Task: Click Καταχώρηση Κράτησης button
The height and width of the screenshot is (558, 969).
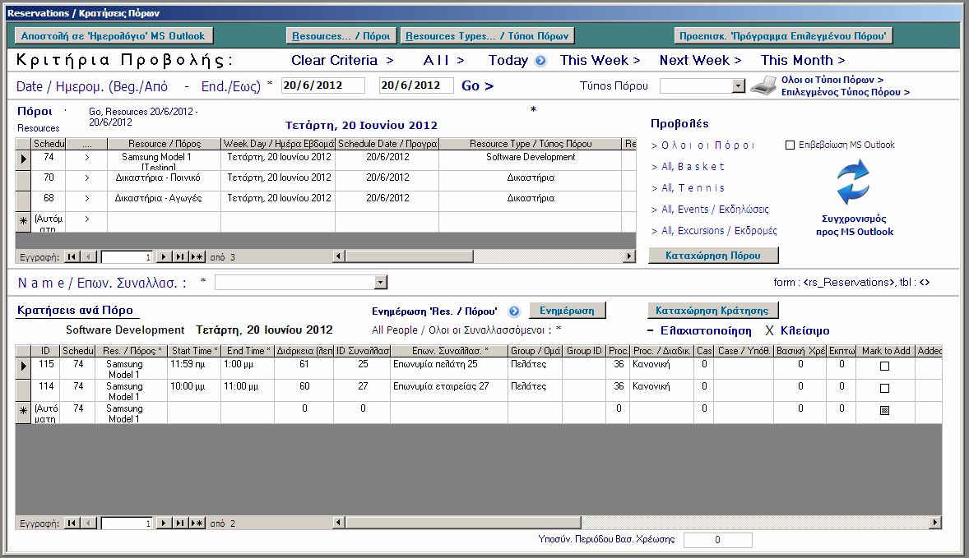Action: click(x=712, y=311)
